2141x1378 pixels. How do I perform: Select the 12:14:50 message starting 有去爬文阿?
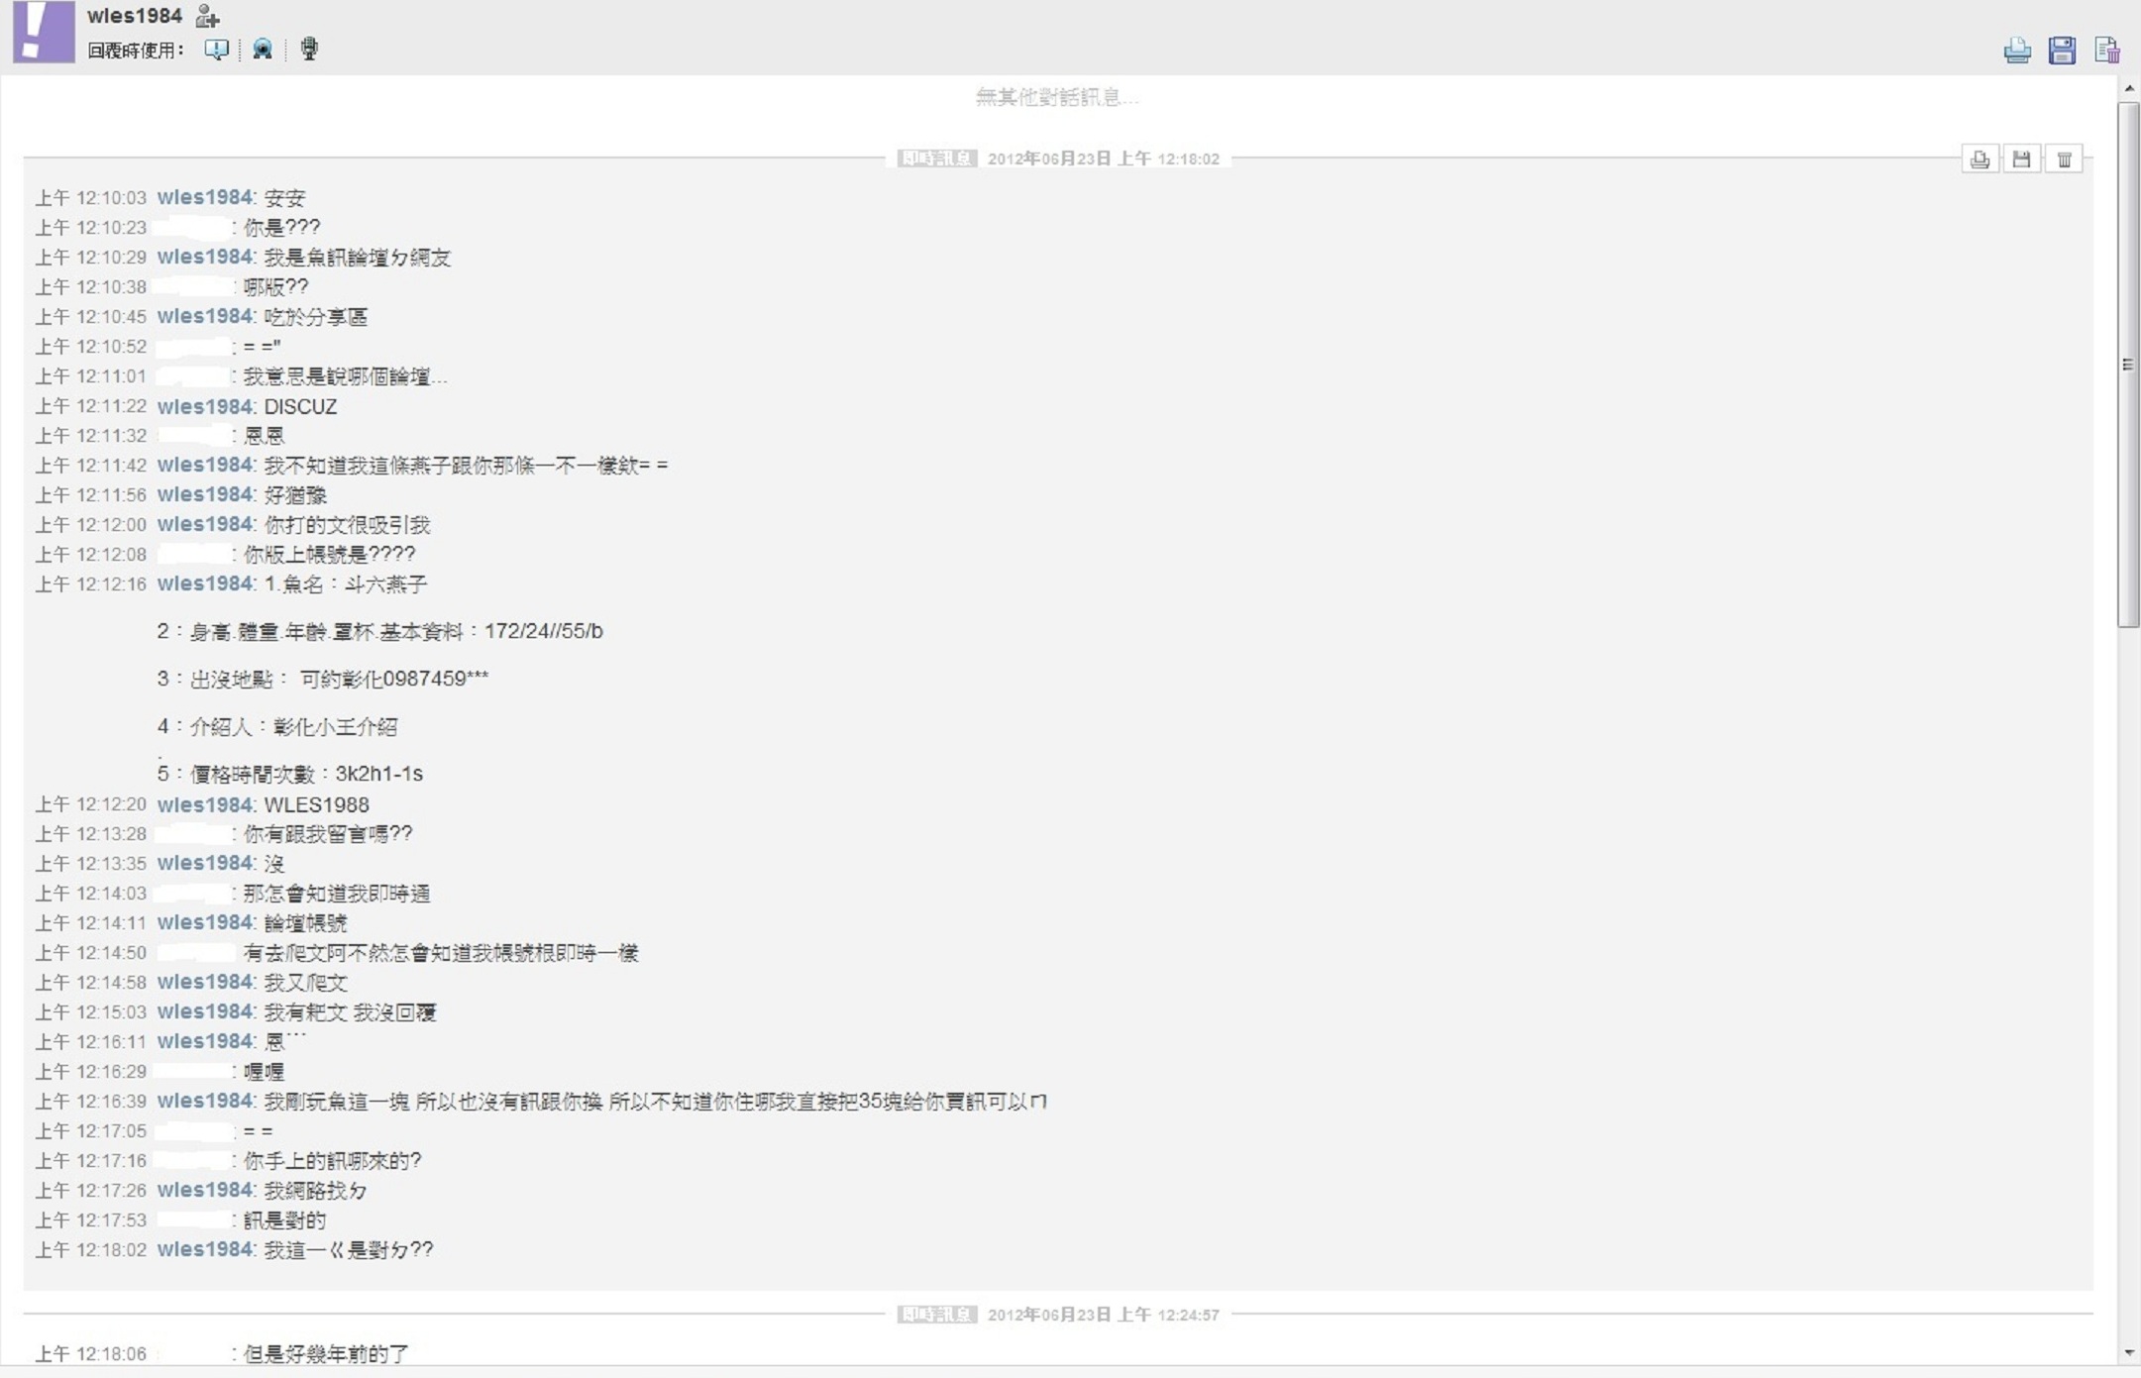(441, 953)
